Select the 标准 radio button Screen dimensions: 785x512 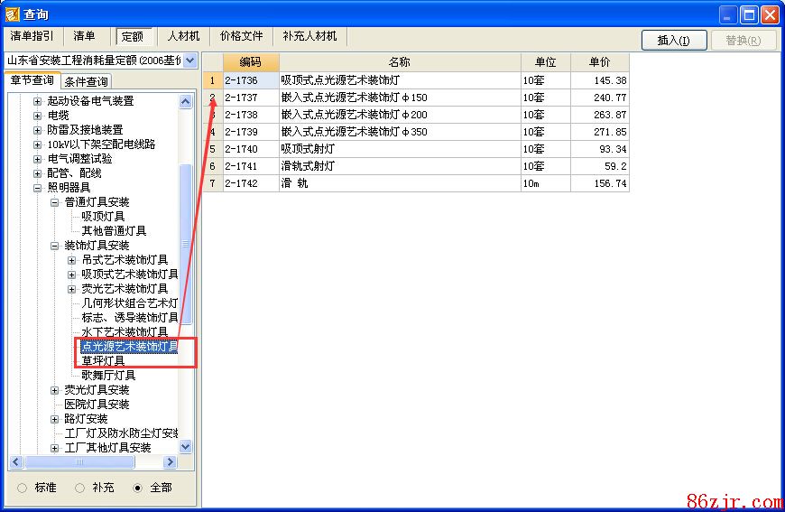pyautogui.click(x=23, y=488)
